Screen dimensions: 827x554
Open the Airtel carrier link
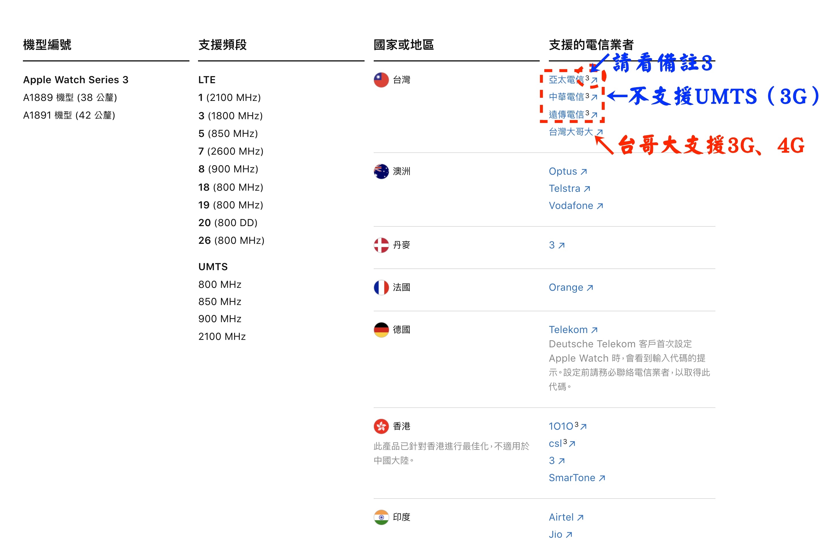tap(566, 517)
